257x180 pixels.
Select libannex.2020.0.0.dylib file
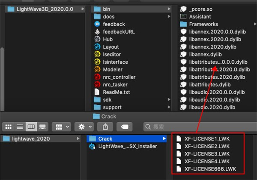point(213,32)
